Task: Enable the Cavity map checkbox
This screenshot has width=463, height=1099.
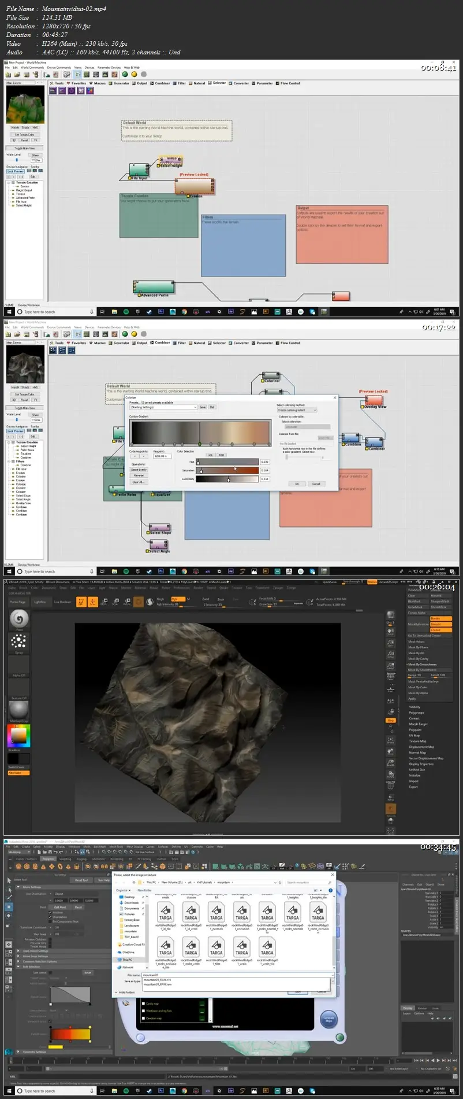Action: [144, 1004]
